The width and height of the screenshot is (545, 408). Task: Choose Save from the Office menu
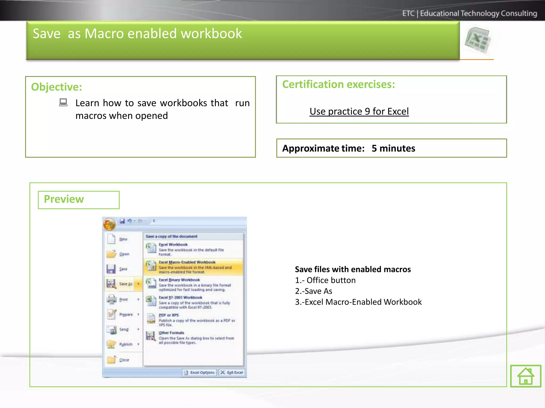(x=123, y=269)
